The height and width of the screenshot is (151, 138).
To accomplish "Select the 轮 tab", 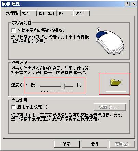I will 65,14.
